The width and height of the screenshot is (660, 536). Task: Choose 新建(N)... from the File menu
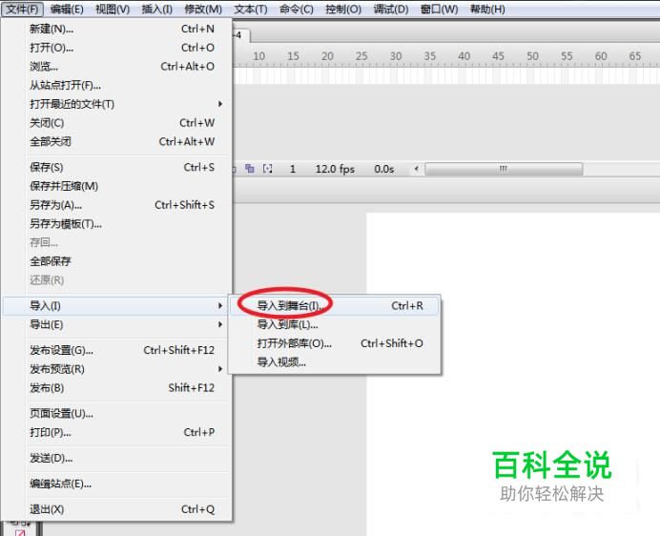coord(117,29)
